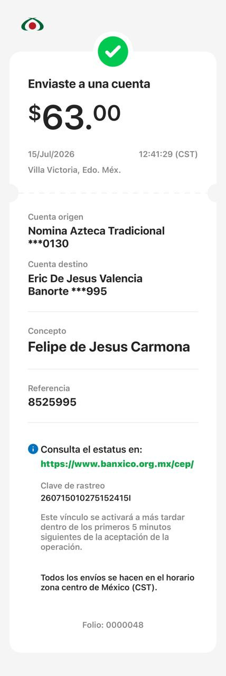
Task: Select the concept Felipe de Jesus Carmona
Action: [109, 347]
